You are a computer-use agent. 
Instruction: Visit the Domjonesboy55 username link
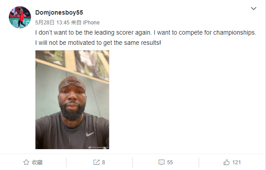(x=59, y=12)
